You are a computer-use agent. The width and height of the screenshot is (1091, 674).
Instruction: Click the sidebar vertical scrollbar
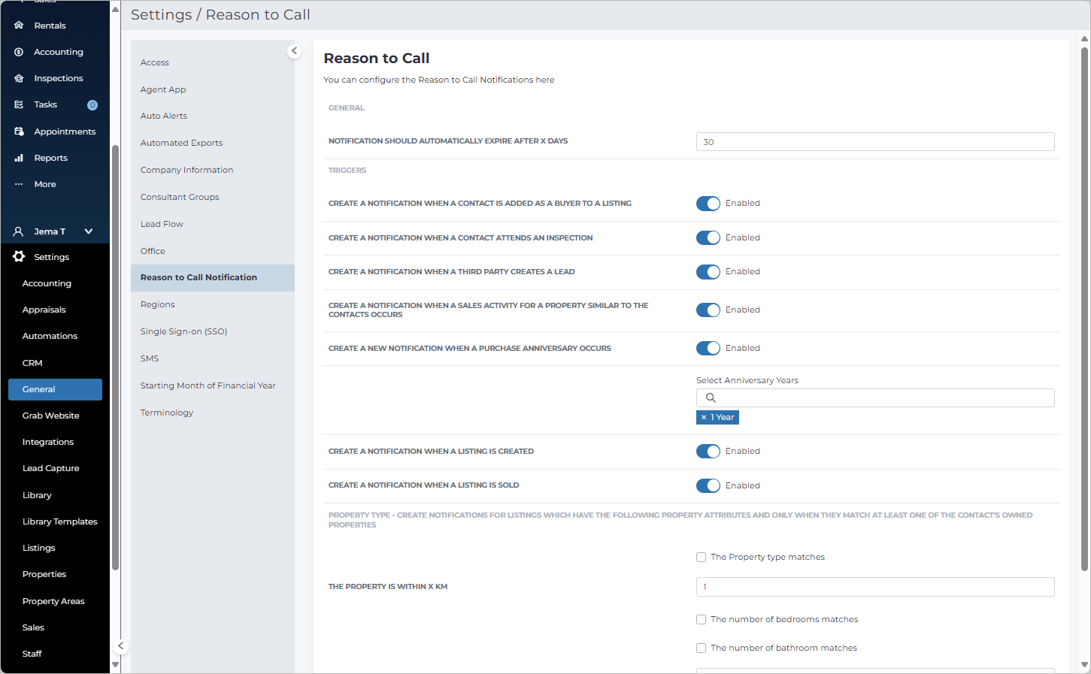pos(115,358)
